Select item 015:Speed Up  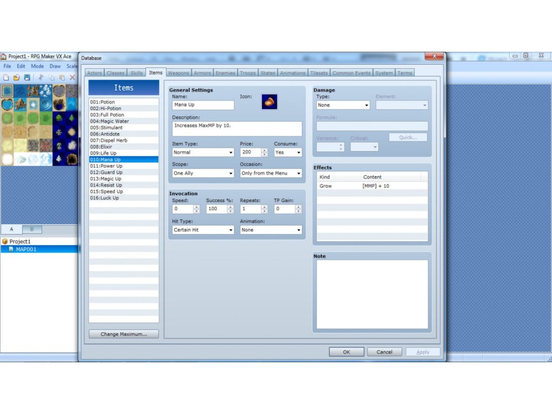[x=123, y=191]
